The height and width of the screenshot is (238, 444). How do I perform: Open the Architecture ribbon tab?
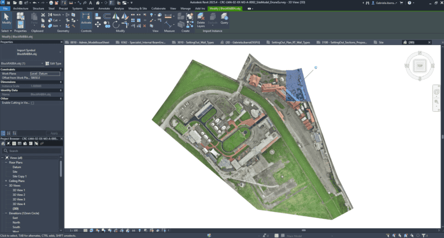coord(21,9)
